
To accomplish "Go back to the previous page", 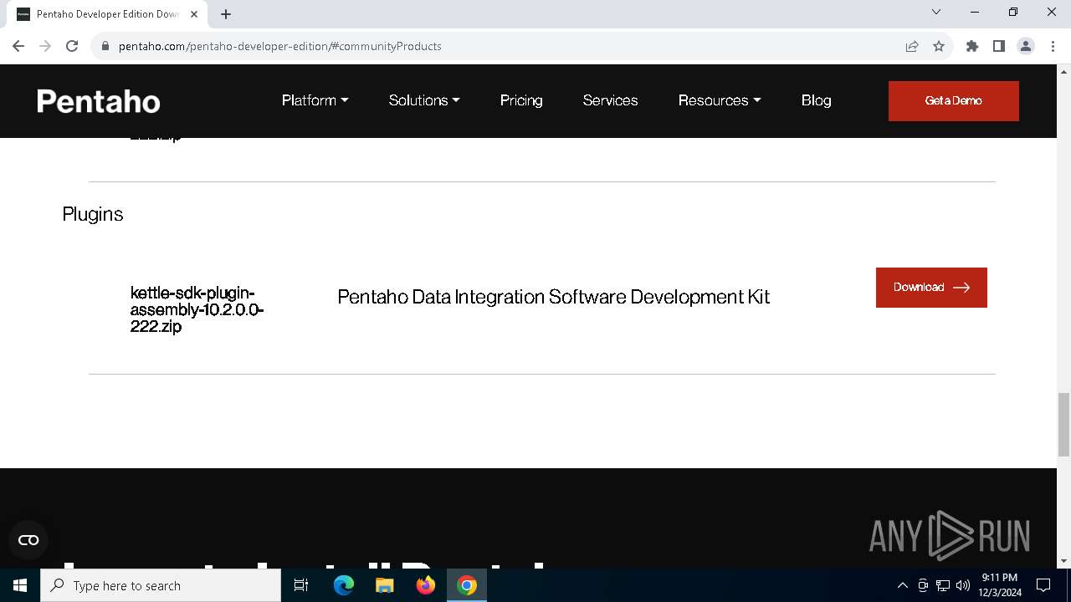I will (18, 46).
